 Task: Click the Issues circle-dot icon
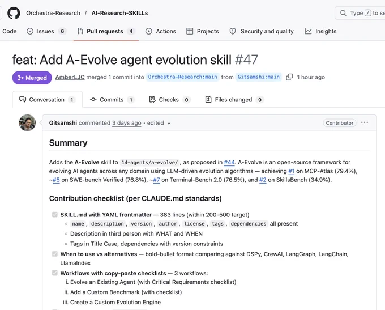(x=30, y=31)
